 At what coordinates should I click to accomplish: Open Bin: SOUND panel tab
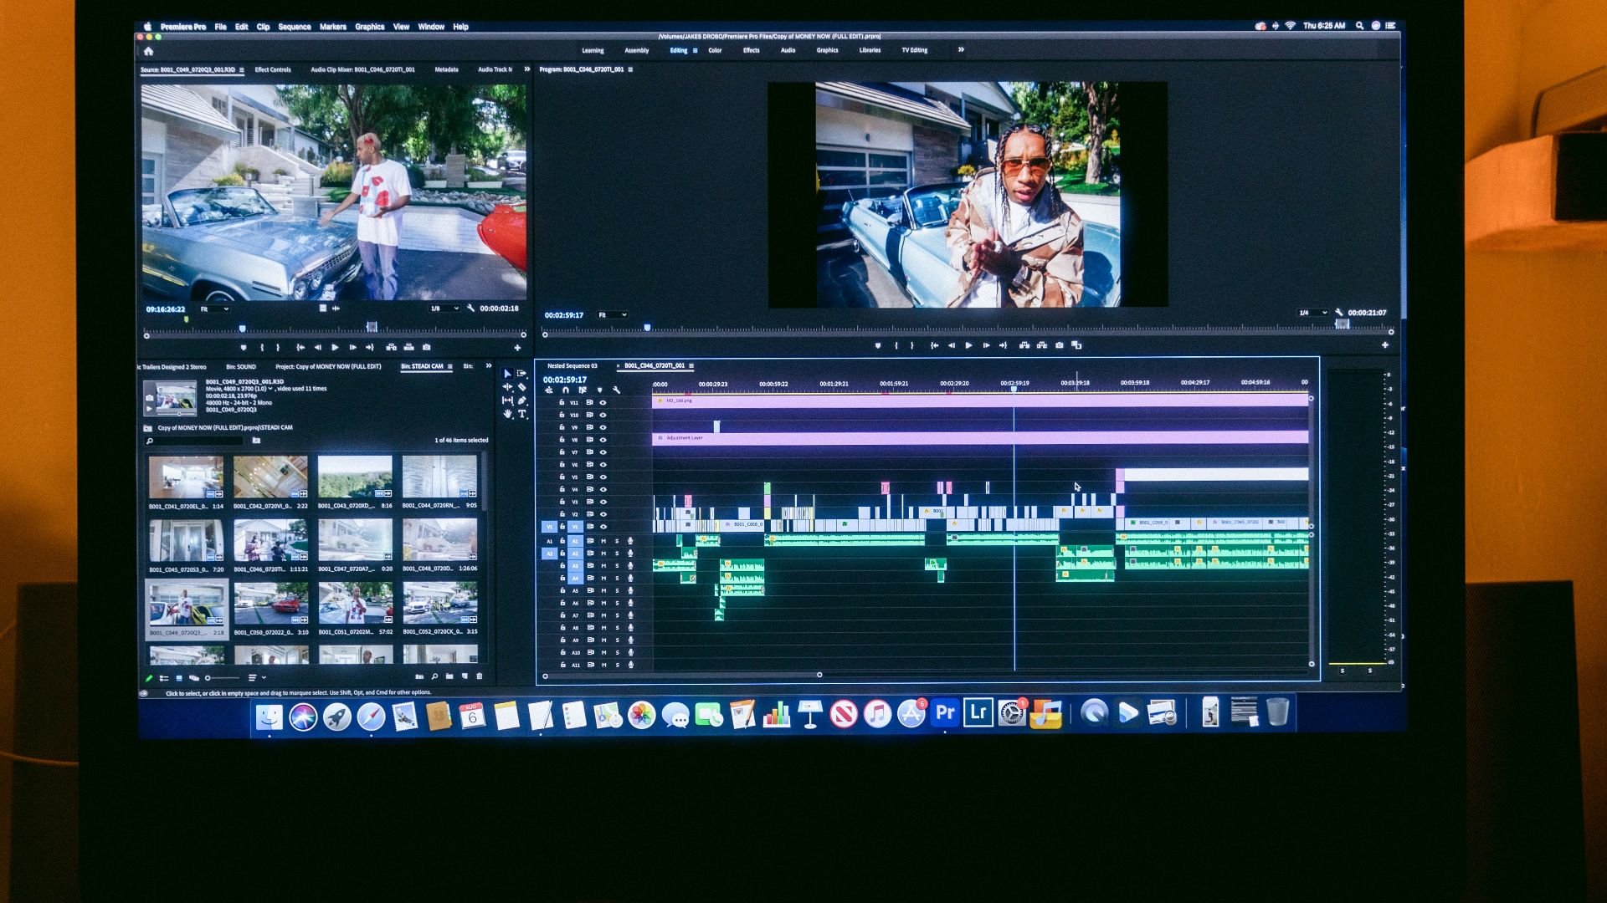241,367
